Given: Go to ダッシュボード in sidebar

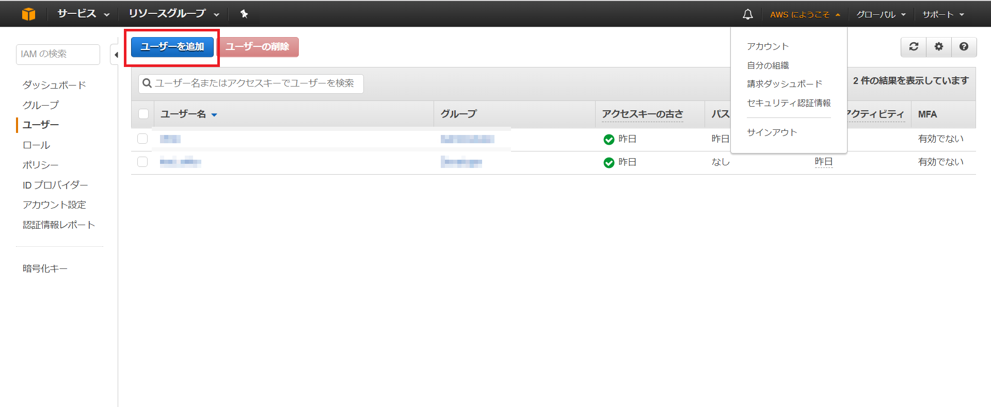Looking at the screenshot, I should pos(54,85).
